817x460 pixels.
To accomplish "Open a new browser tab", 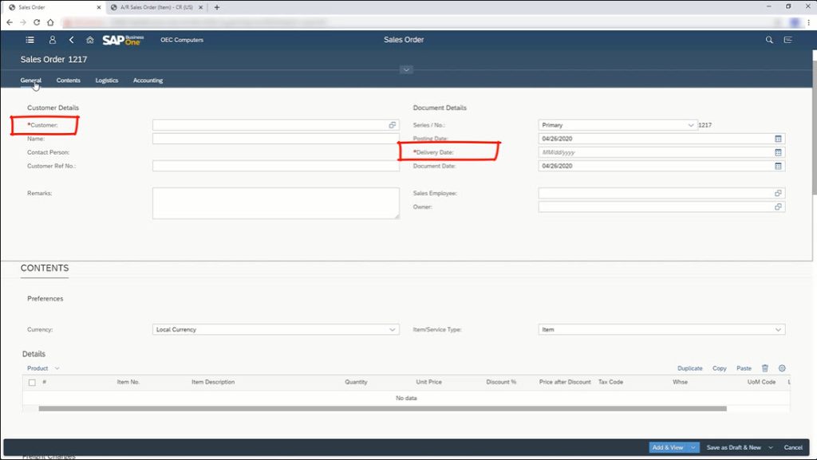I will (x=217, y=7).
